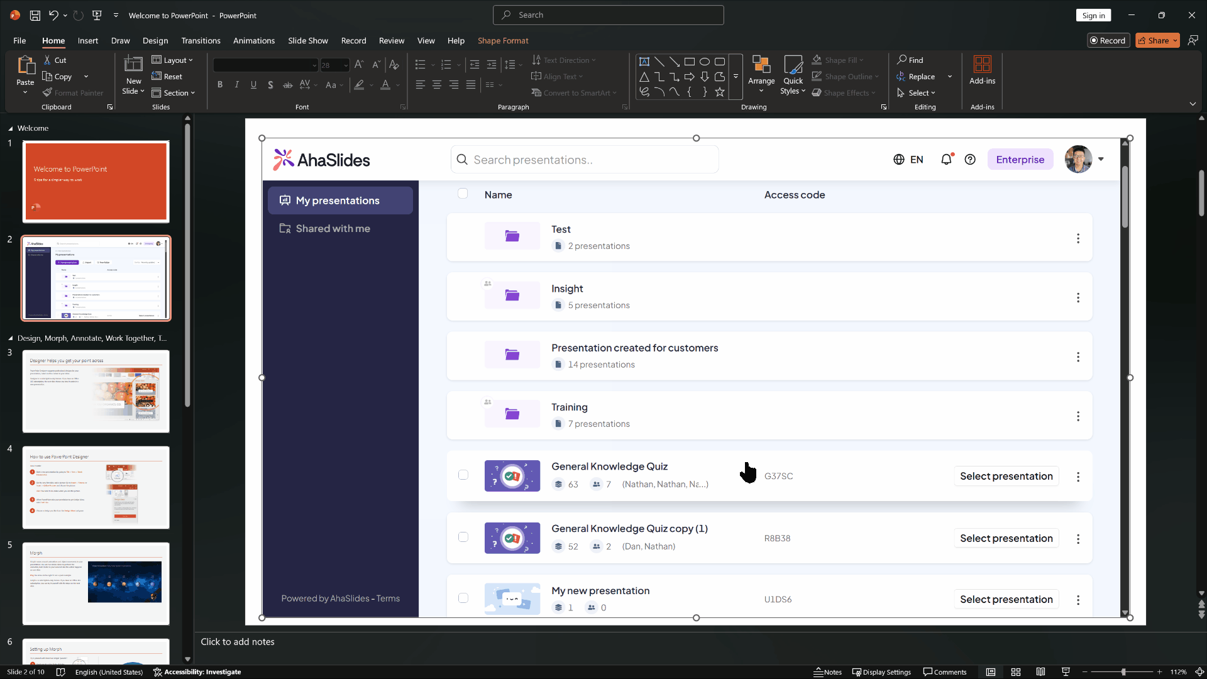Open more options for Test folder
1207x679 pixels.
(x=1078, y=238)
